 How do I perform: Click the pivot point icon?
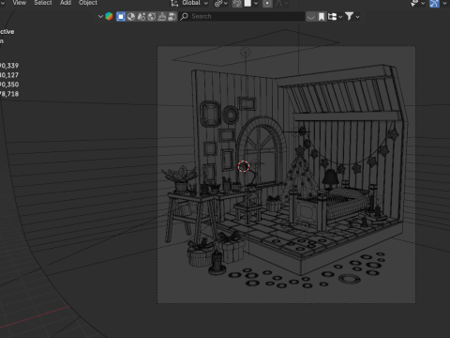tap(218, 3)
